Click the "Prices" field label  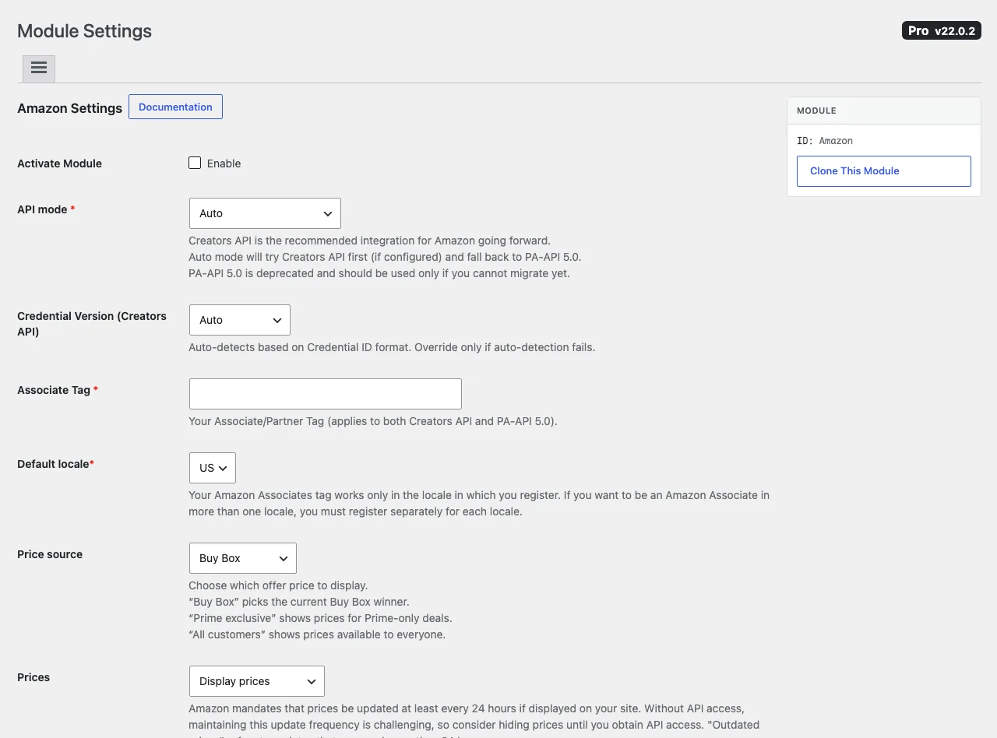coord(33,677)
